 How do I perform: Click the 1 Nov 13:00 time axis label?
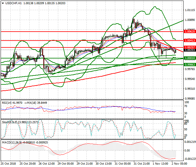click(x=160, y=164)
